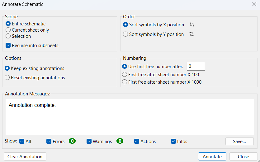Click the X position sort order icon
The width and height of the screenshot is (260, 162).
click(x=192, y=24)
